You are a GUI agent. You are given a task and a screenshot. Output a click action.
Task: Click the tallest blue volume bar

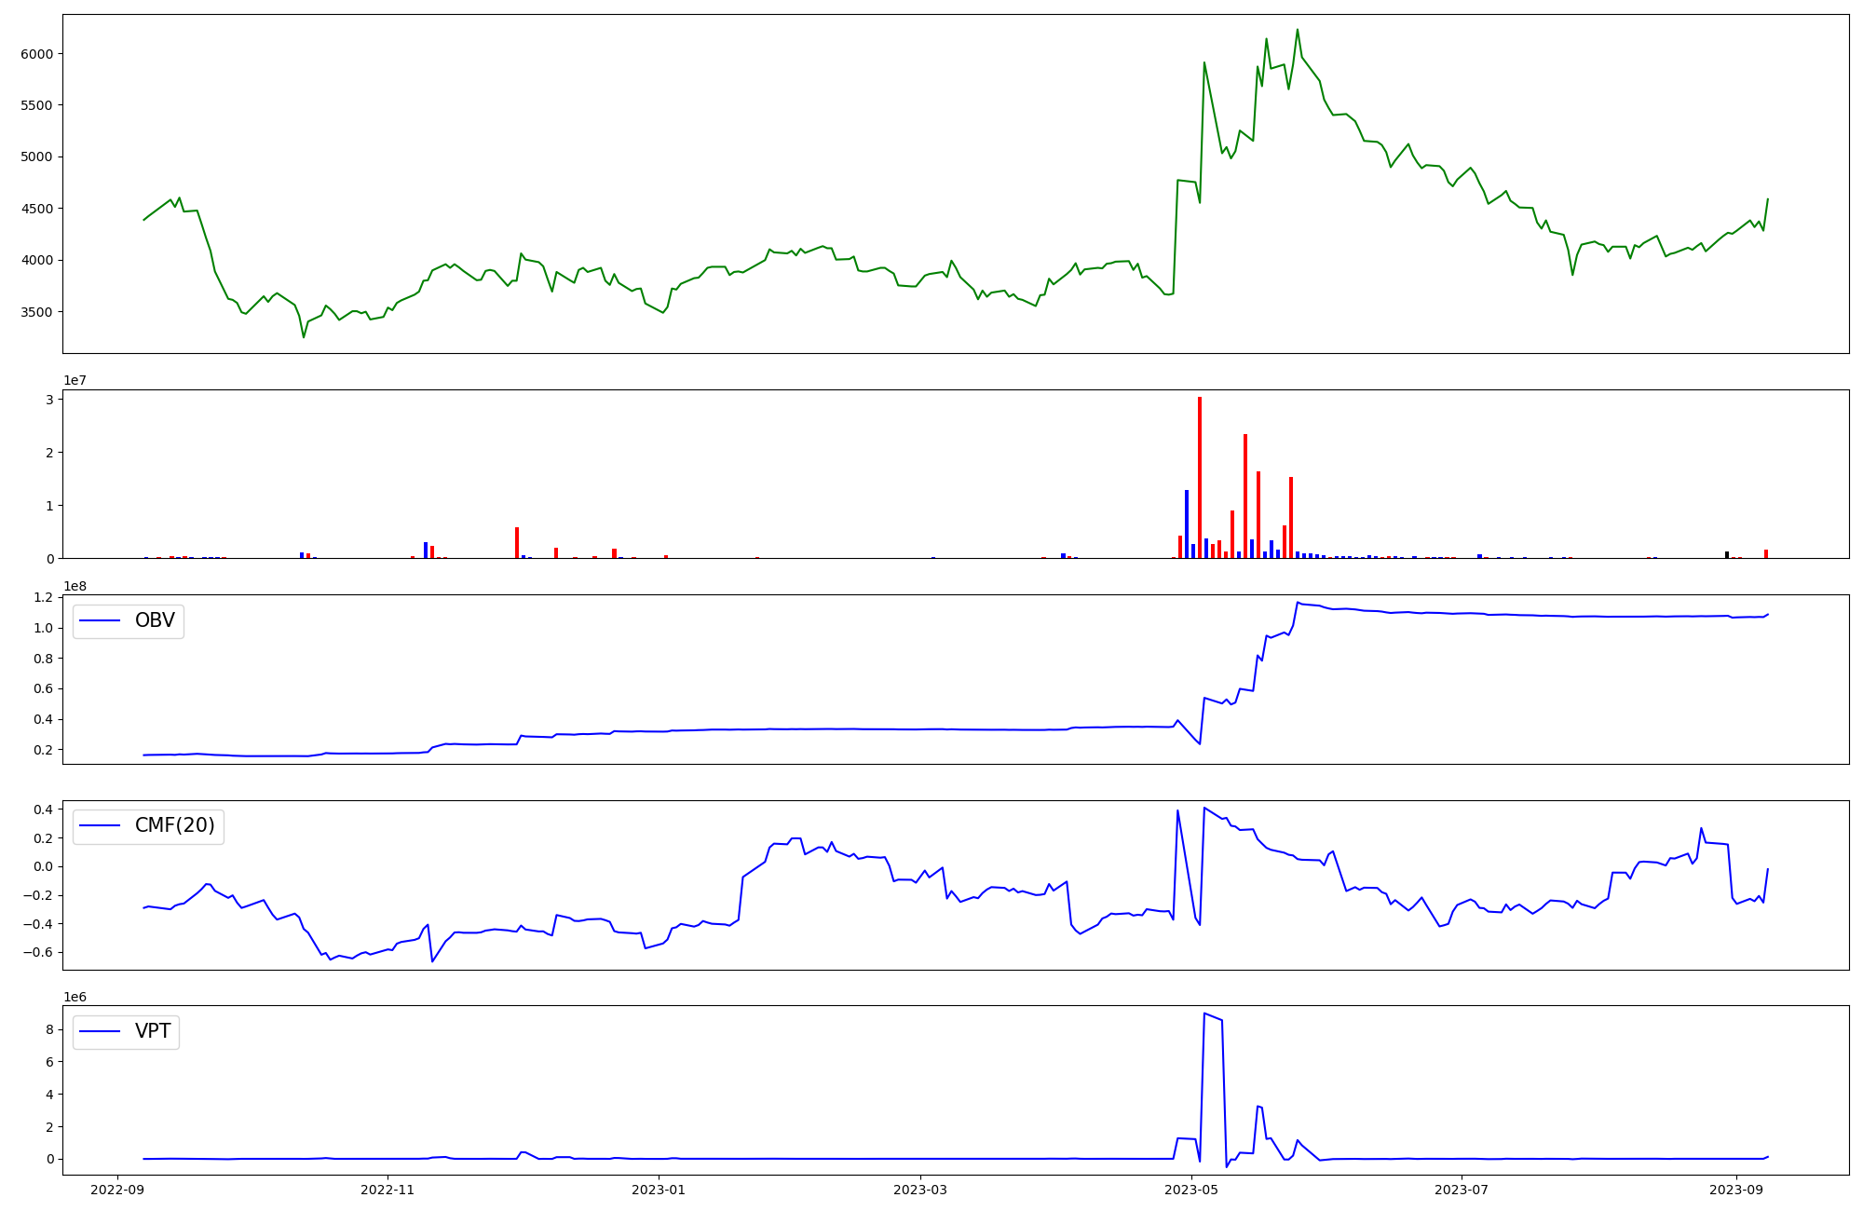pyautogui.click(x=1187, y=524)
